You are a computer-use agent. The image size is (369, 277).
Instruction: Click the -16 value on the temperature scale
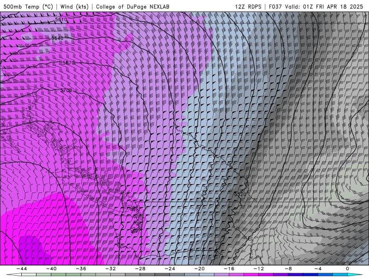[x=229, y=269]
